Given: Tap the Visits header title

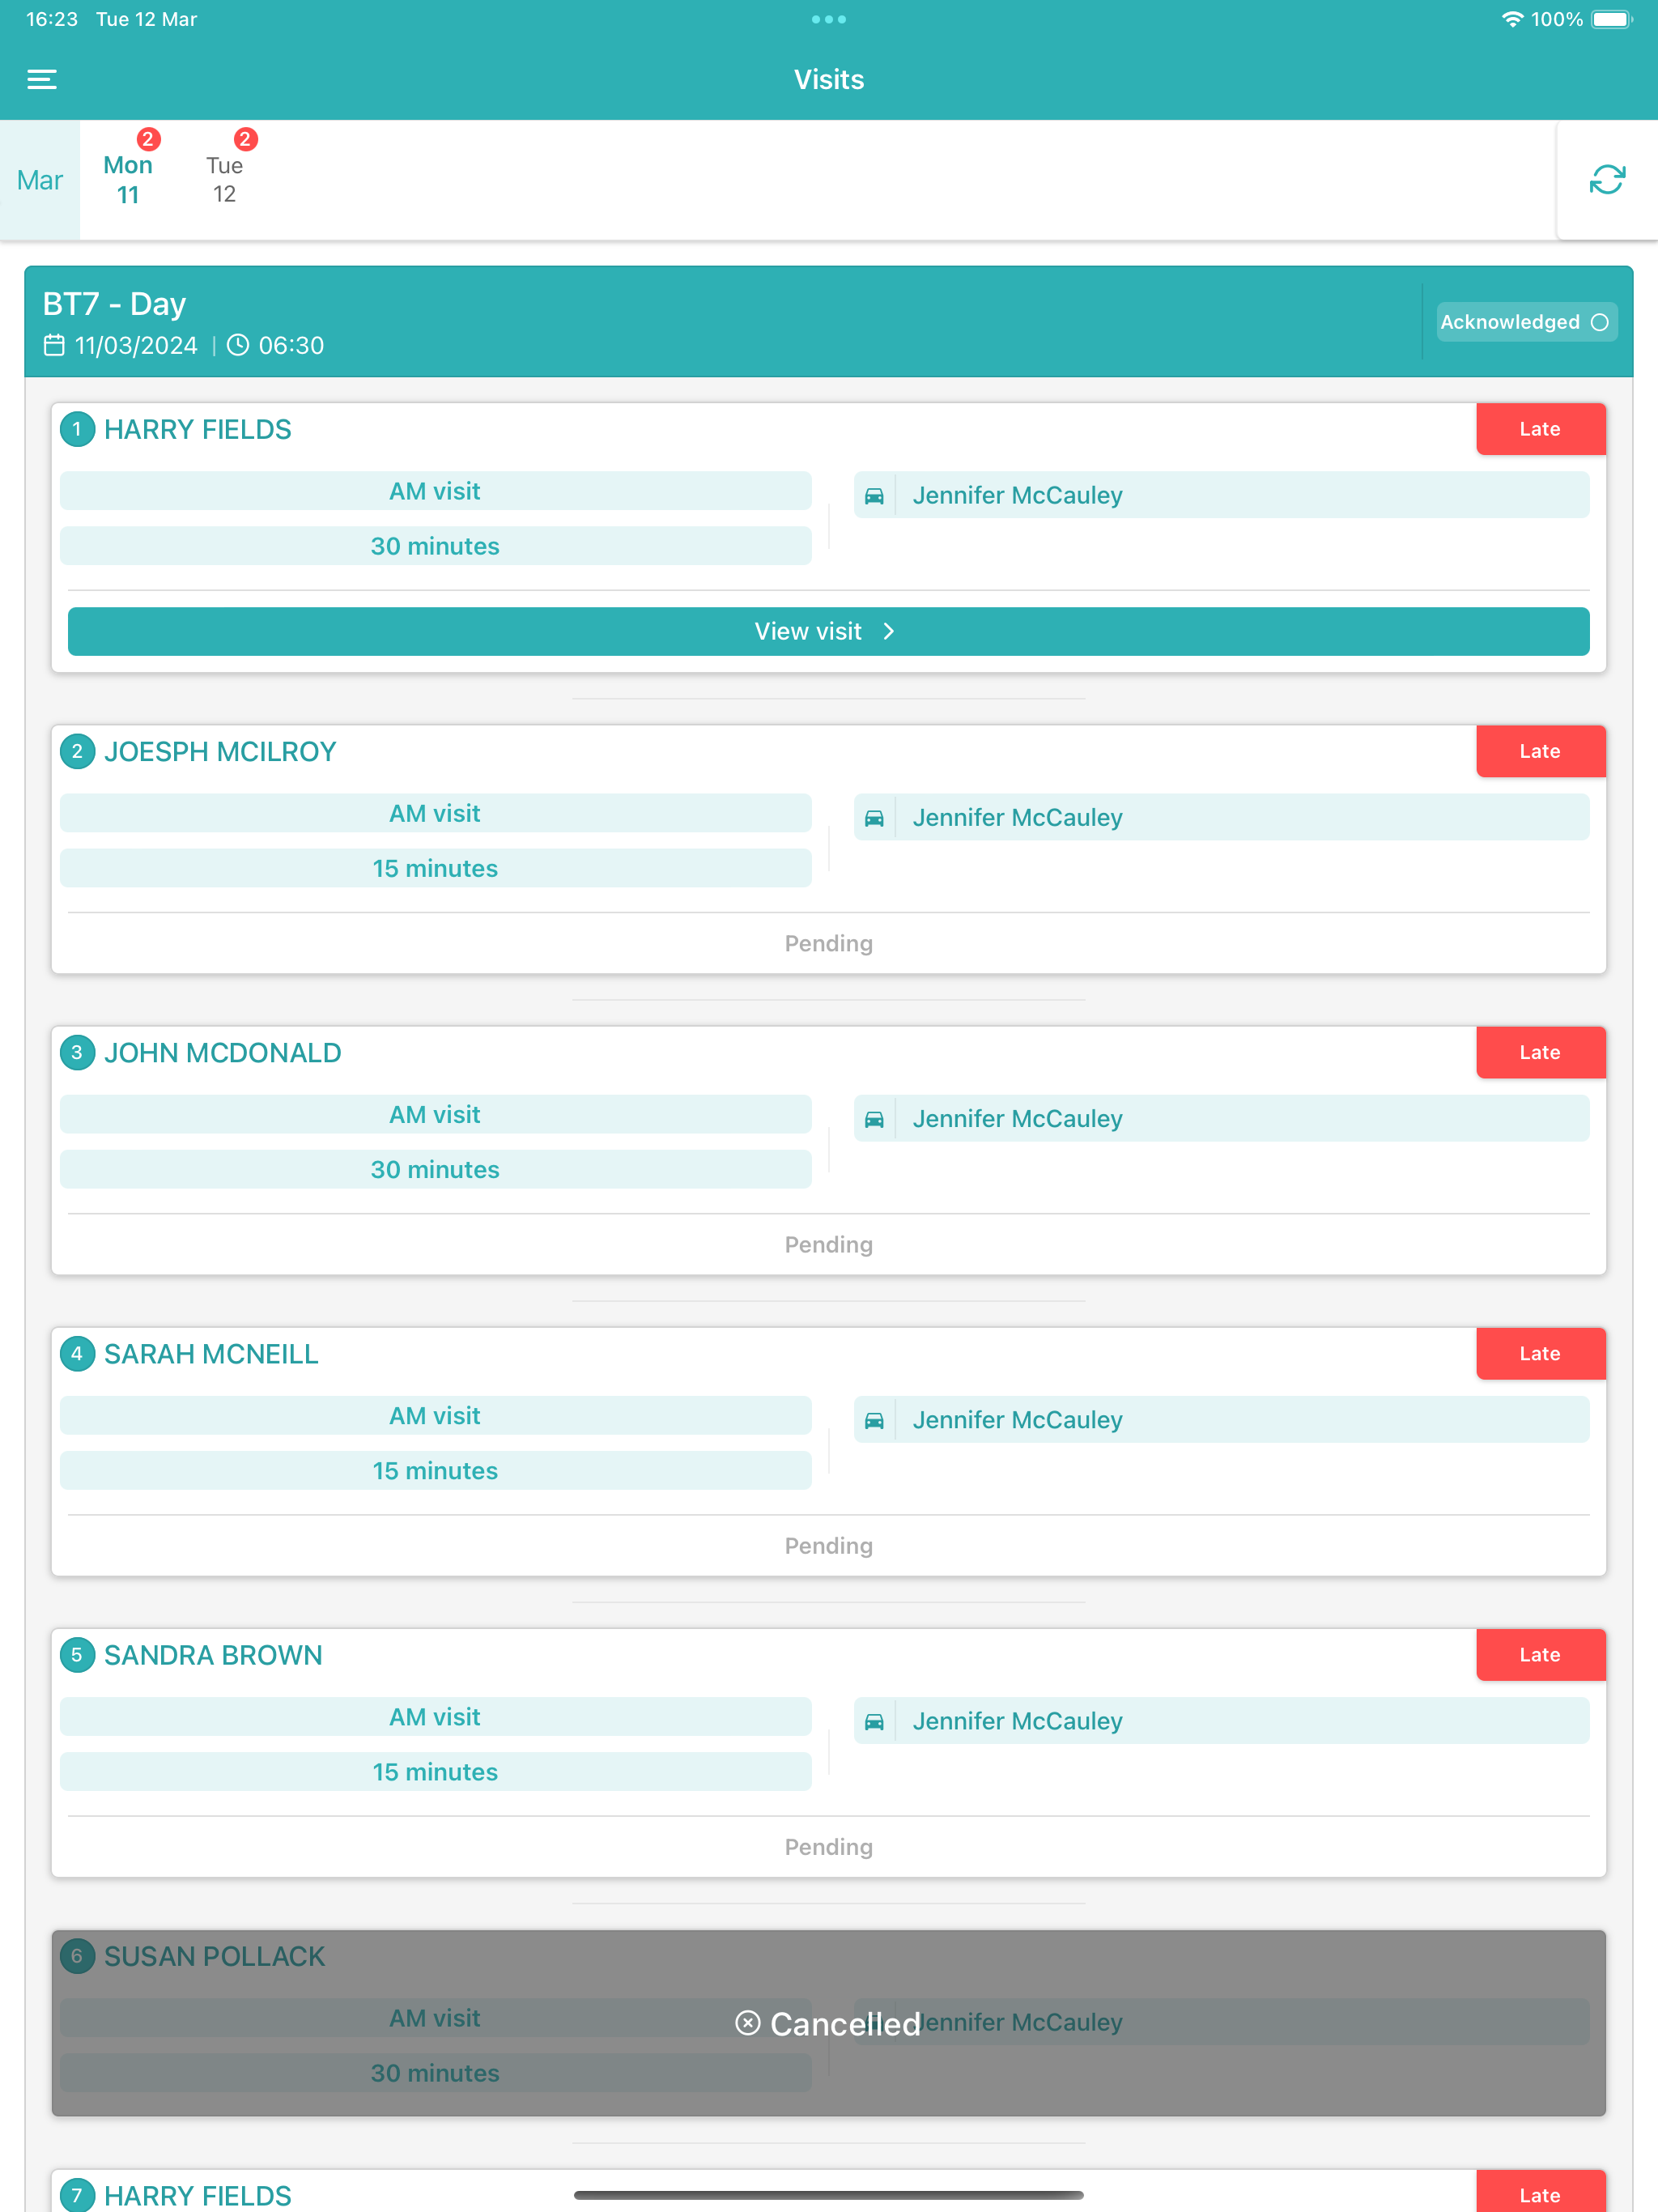Looking at the screenshot, I should coord(829,80).
